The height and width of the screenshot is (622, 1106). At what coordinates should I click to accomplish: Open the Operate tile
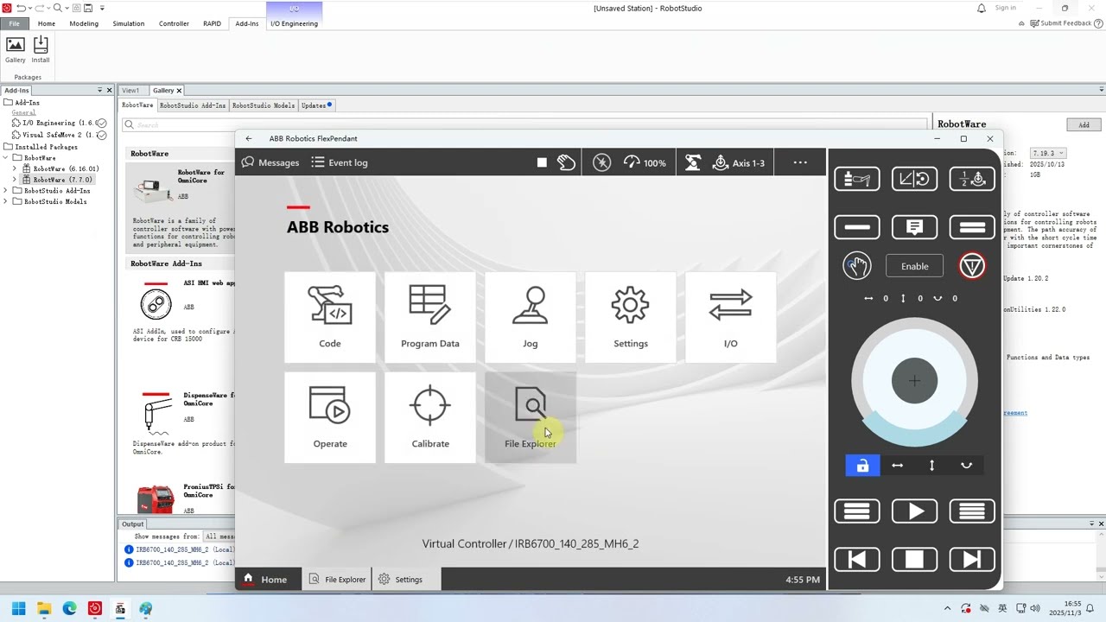coord(330,417)
